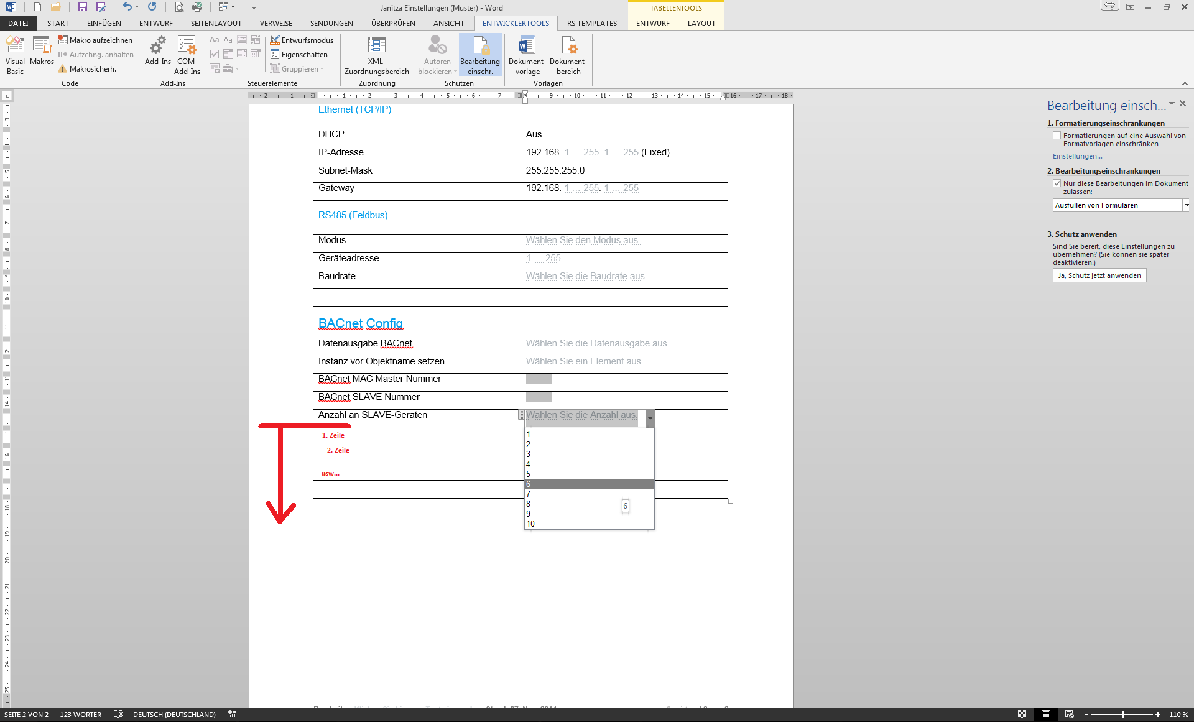Open the Add-Ins gear icon
1194x722 pixels.
coord(158,47)
